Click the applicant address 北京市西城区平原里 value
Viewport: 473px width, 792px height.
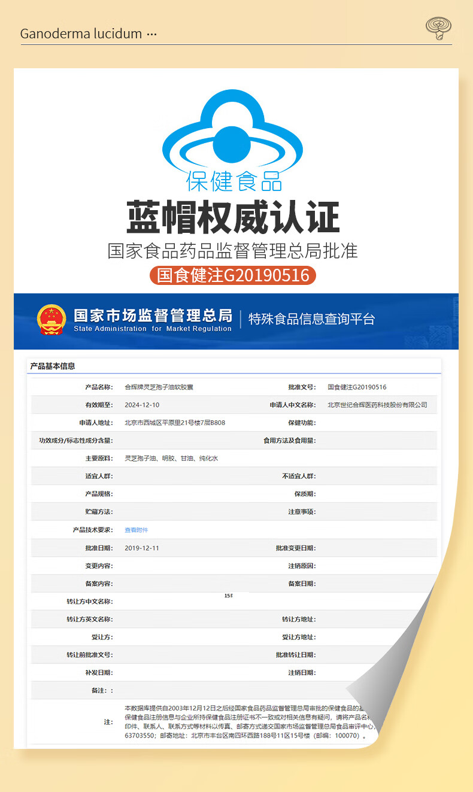[175, 423]
